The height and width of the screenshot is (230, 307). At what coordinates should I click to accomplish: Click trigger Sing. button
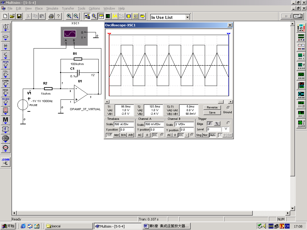199,135
